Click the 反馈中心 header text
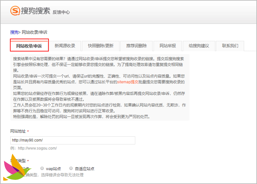Screen dimensions: 257x184 point(61,12)
